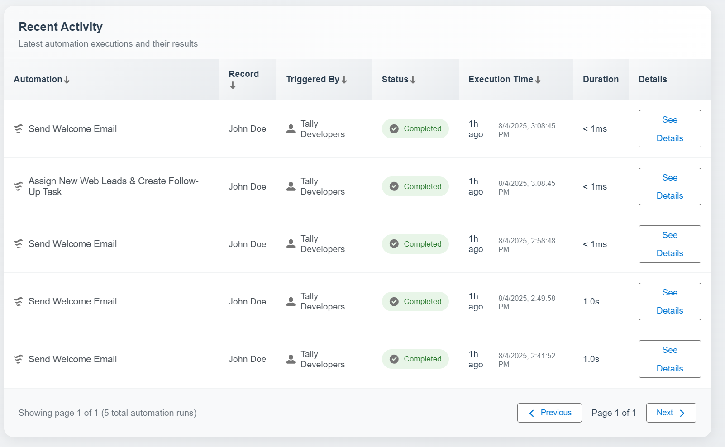The image size is (725, 447).
Task: Click the automation icon beside Send Welcome Email
Action: (x=18, y=129)
